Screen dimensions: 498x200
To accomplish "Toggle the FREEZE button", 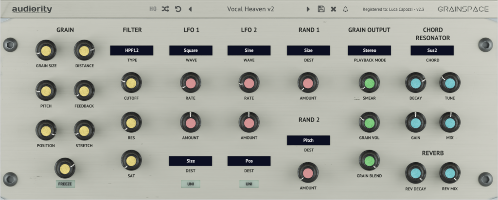I will click(65, 184).
